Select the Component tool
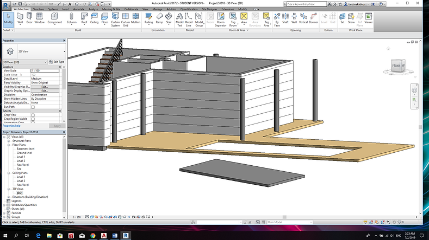Viewport: 429px width, 240px height. coord(55,18)
